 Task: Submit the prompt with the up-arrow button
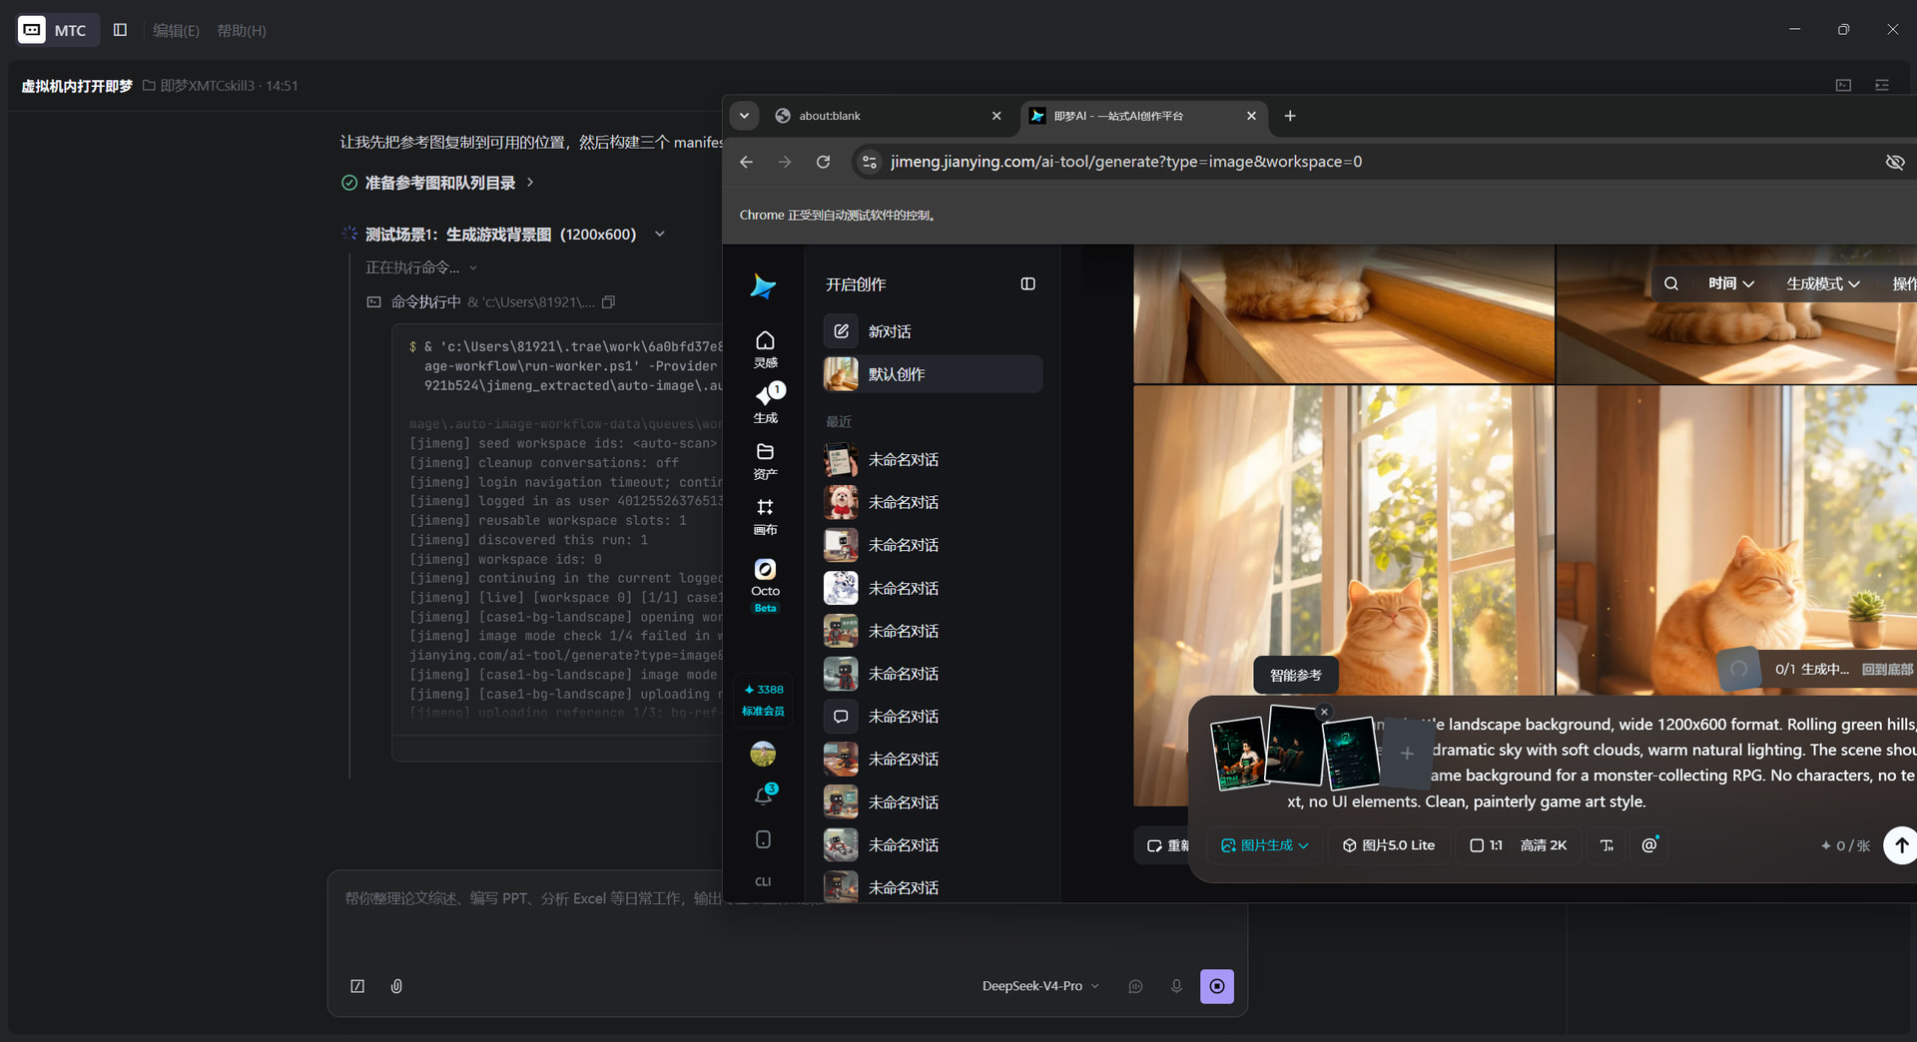click(x=1900, y=845)
